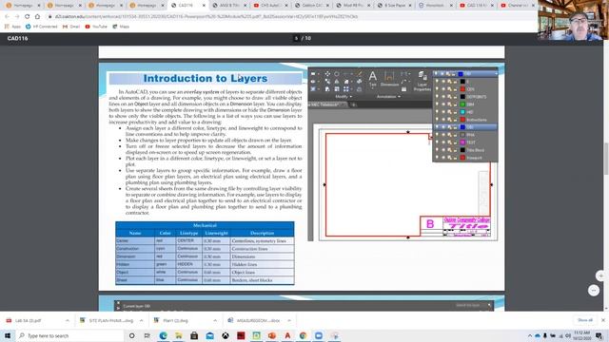609x342 pixels.
Task: Toggle lightbulb on HID layer row
Action: 437,112
